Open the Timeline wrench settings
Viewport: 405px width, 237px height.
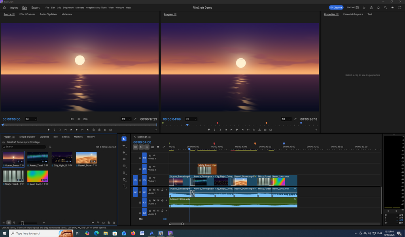(x=164, y=147)
